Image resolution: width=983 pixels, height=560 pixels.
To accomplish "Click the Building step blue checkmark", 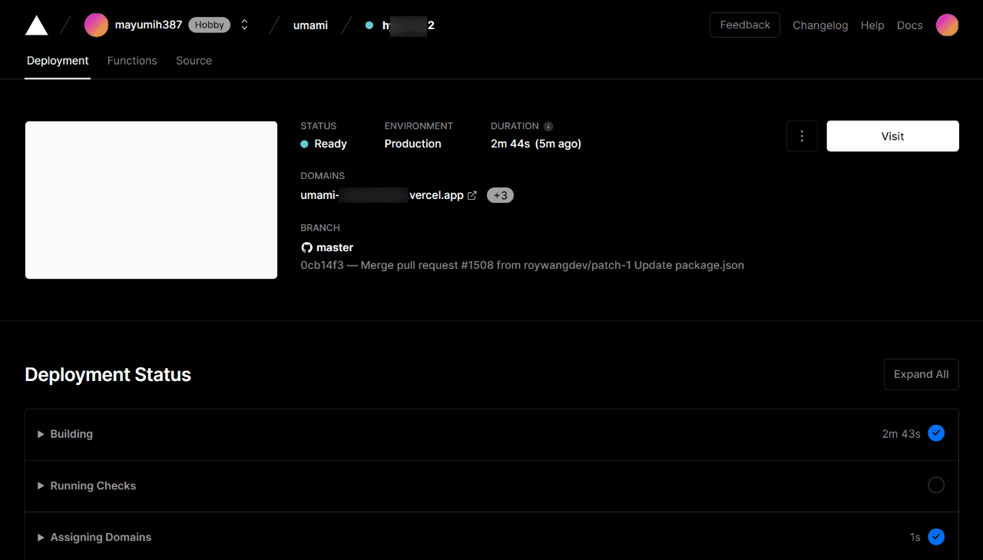I will tap(935, 433).
